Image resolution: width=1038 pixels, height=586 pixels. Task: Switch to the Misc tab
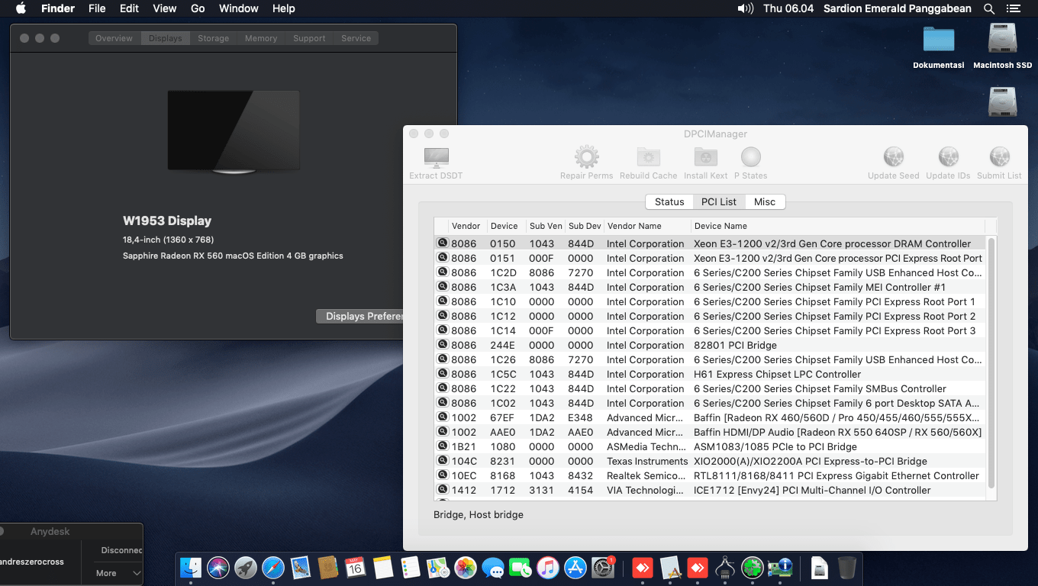764,201
